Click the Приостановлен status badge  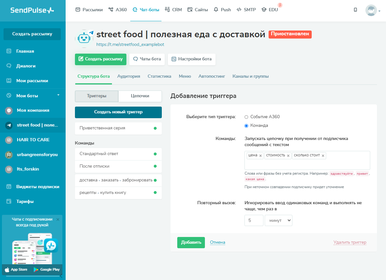290,34
